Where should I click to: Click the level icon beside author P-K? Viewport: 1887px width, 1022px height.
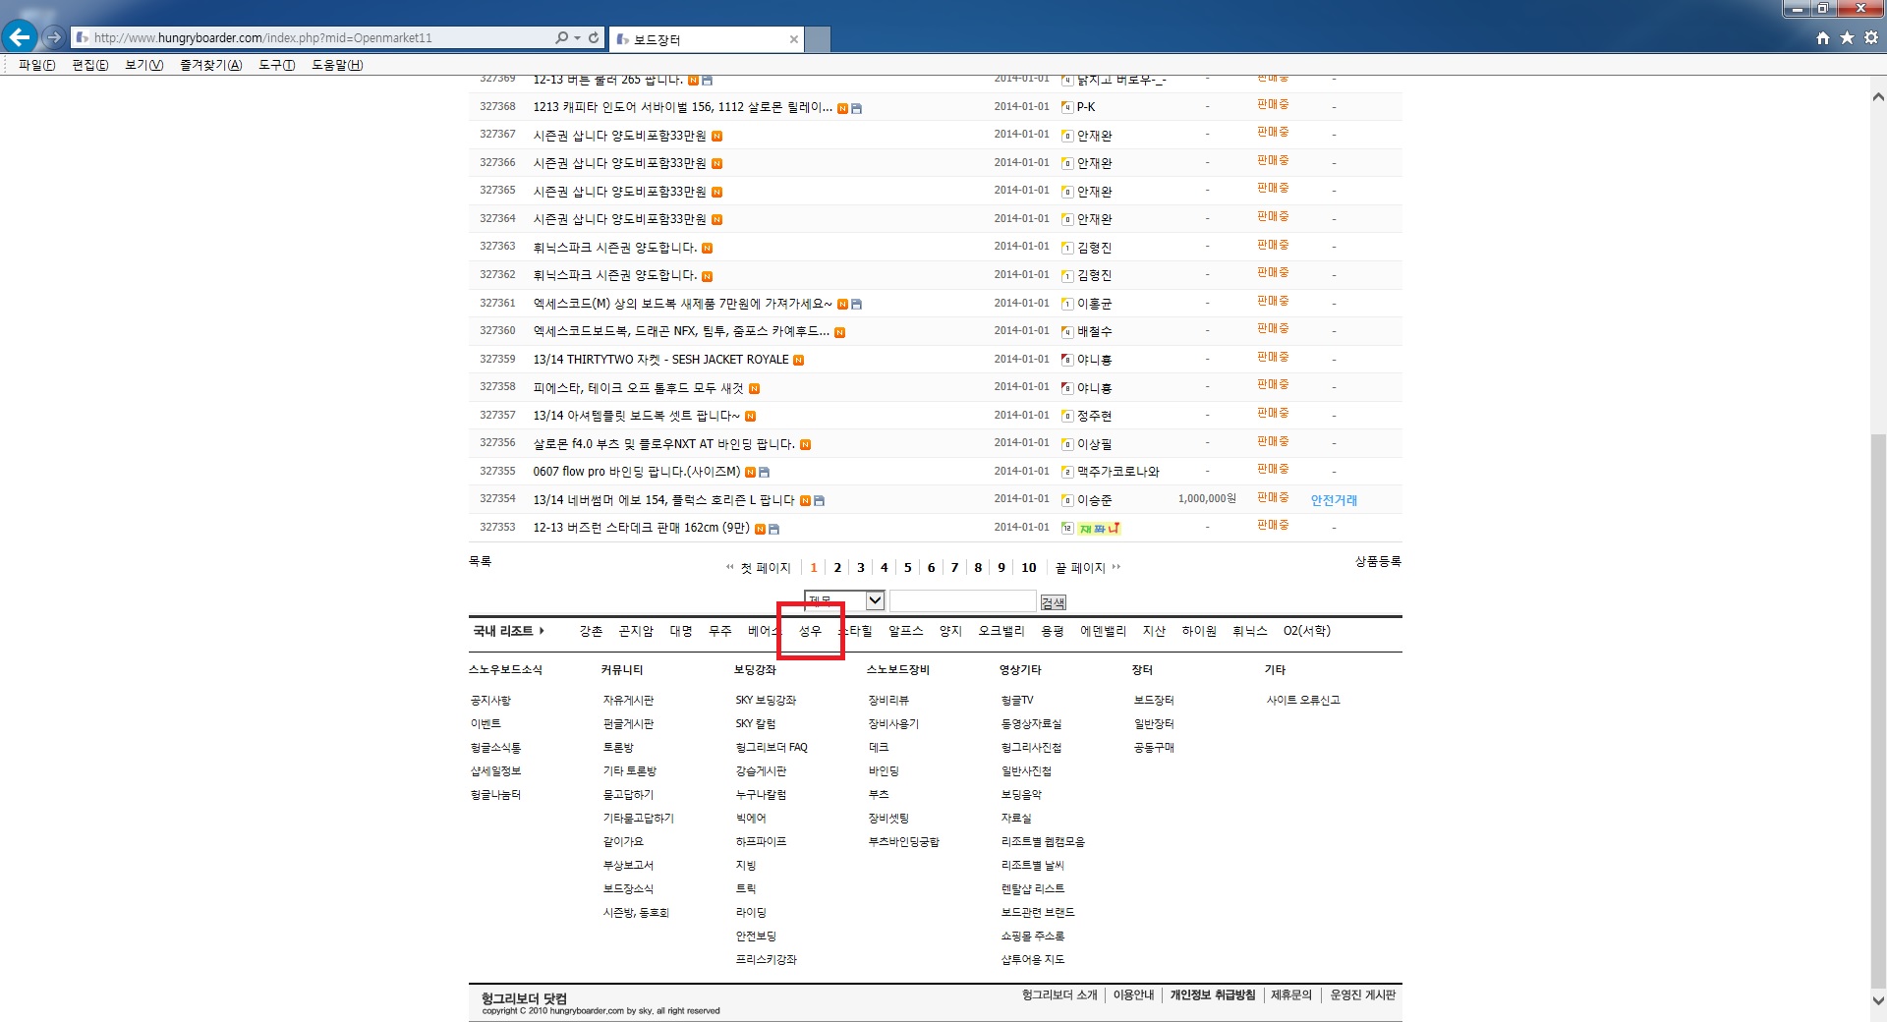click(x=1067, y=107)
